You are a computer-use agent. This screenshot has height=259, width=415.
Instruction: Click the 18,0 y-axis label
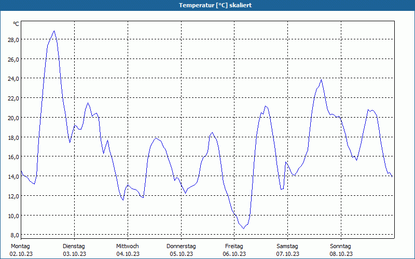(x=13, y=137)
